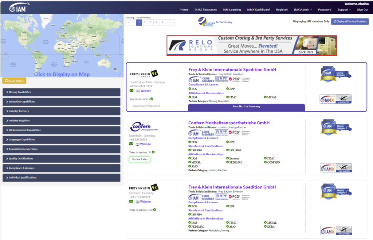Click Sign Out
373x240 pixels.
(x=362, y=10)
